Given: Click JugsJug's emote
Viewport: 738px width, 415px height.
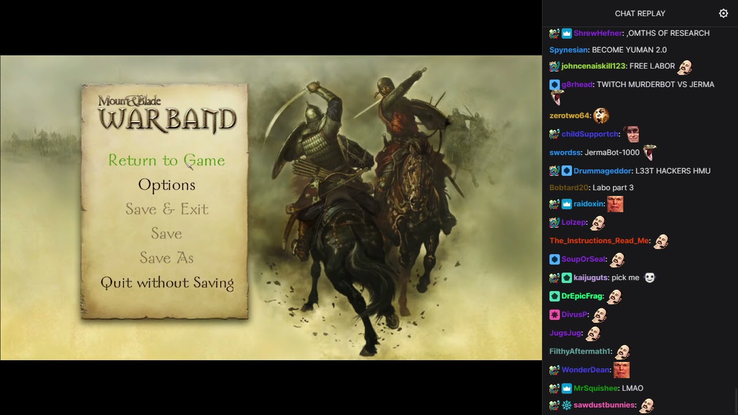Looking at the screenshot, I should coord(593,334).
